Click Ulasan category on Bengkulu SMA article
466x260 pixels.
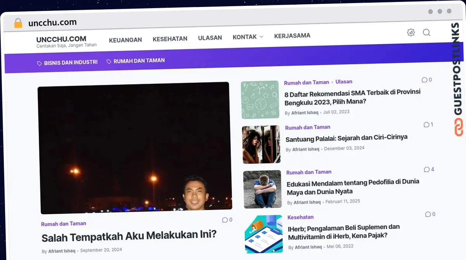point(344,82)
